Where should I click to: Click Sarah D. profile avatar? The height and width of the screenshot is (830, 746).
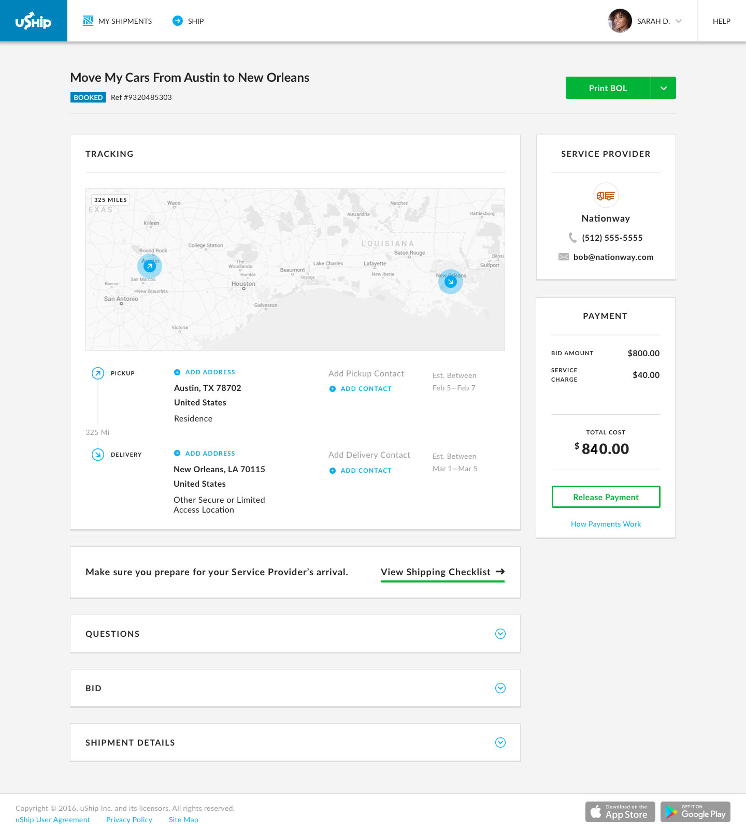(x=620, y=21)
